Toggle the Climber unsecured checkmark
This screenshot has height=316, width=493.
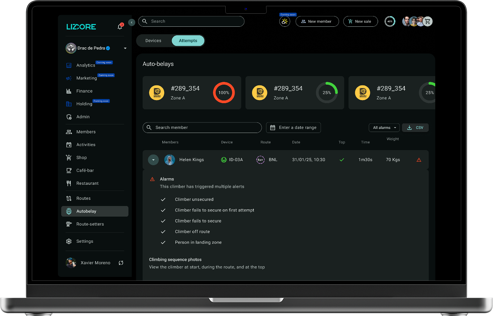click(x=163, y=199)
